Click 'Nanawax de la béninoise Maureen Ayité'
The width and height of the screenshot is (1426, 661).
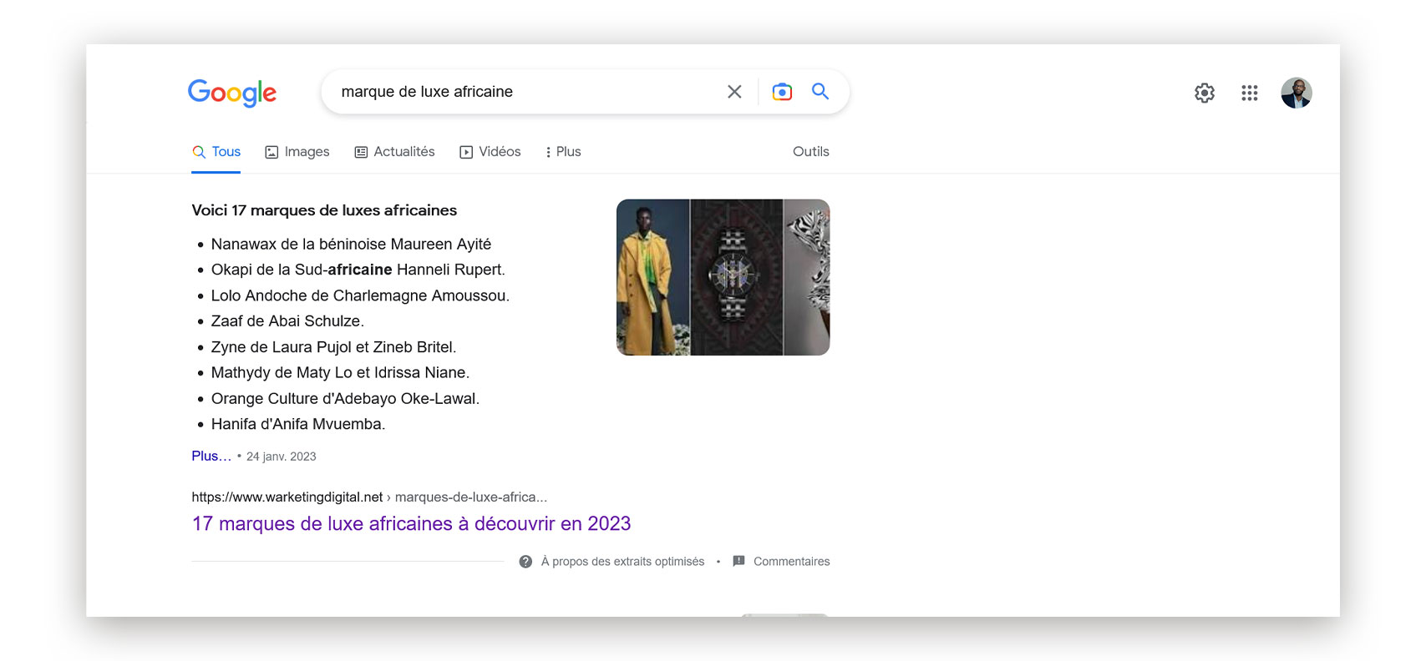tap(351, 244)
